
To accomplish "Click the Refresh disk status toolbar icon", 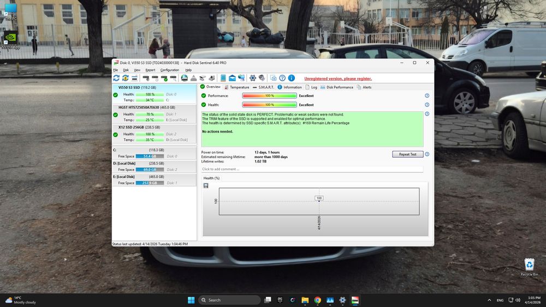I will point(116,78).
